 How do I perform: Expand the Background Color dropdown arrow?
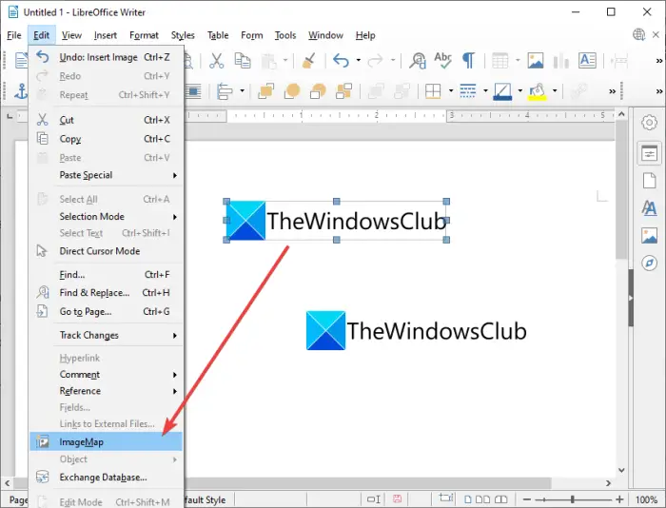click(x=555, y=91)
